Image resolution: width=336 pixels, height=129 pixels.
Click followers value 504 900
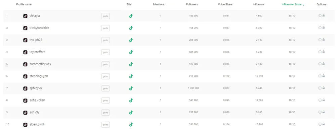[x=194, y=52]
